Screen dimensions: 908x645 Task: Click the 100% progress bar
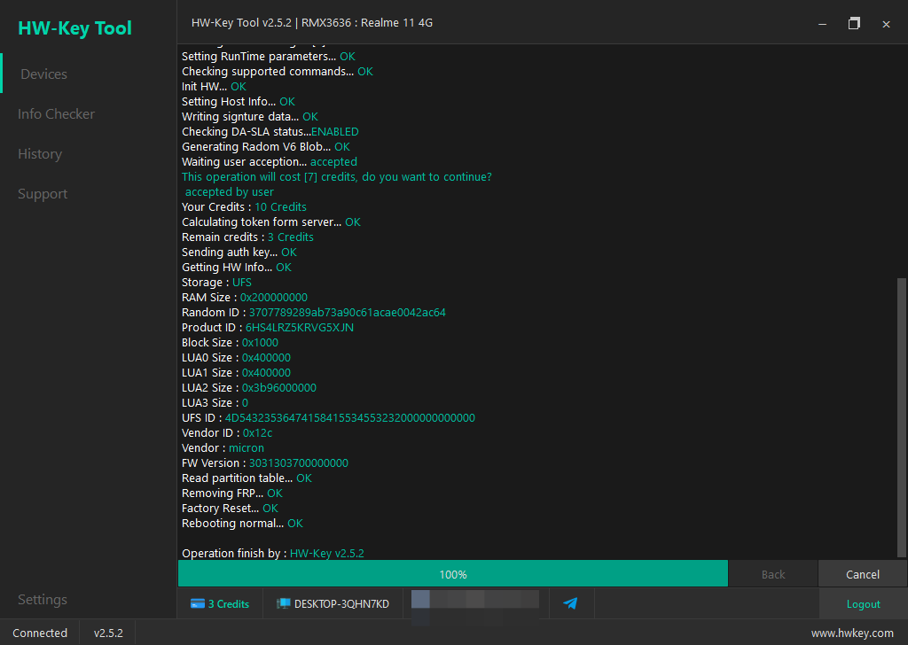pyautogui.click(x=453, y=574)
